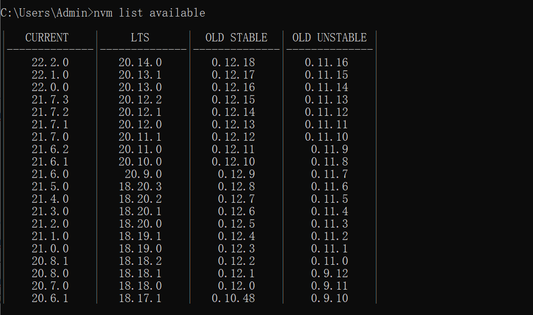533x315 pixels.
Task: Click LTS version 18.17.1
Action: (140, 298)
